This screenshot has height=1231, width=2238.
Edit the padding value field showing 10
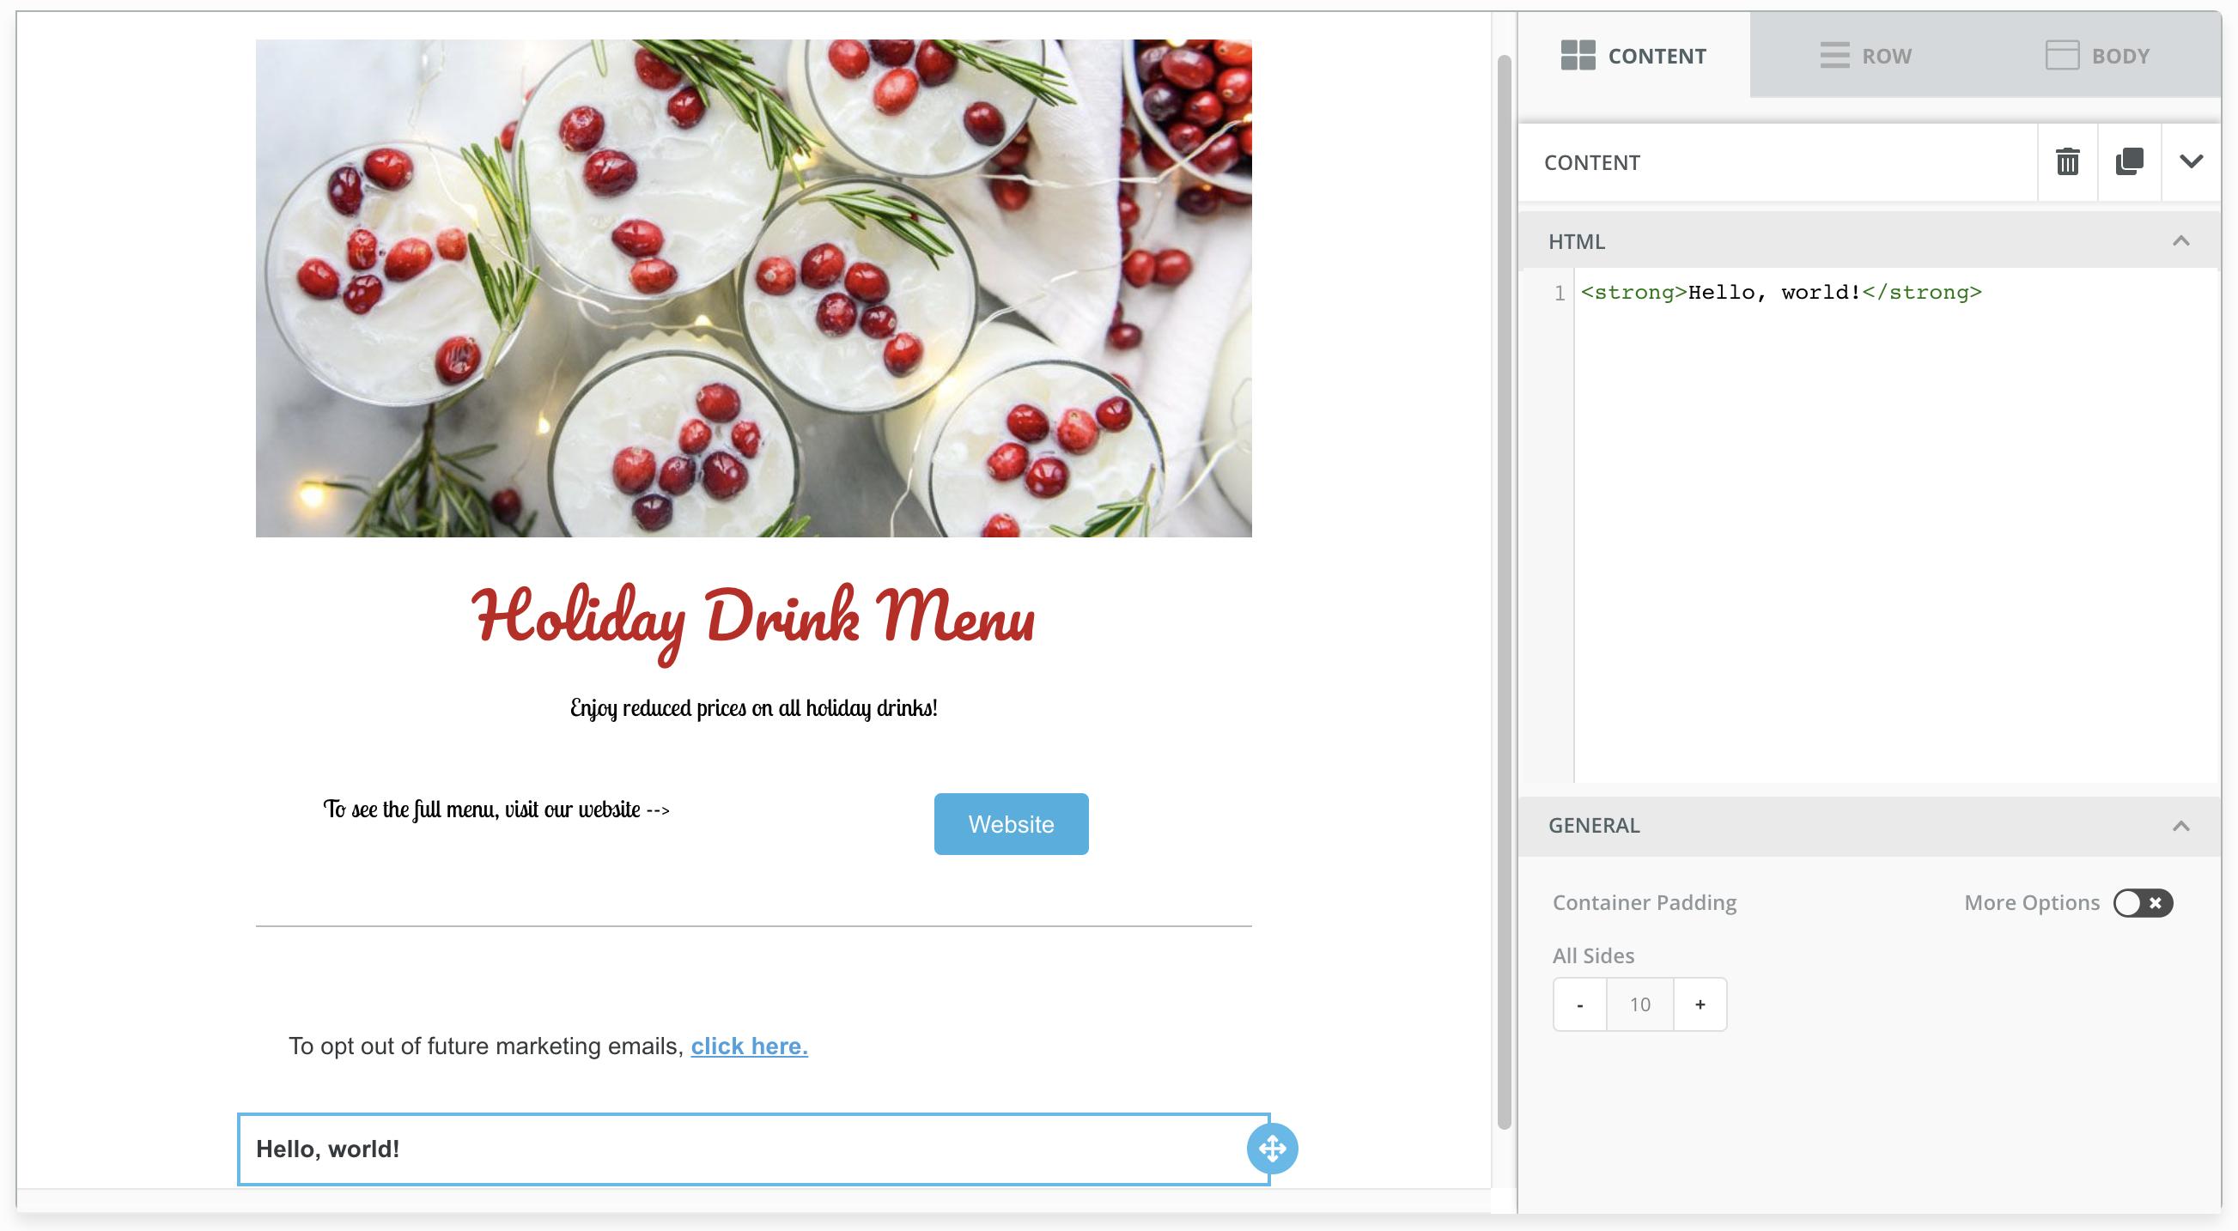click(x=1639, y=1004)
